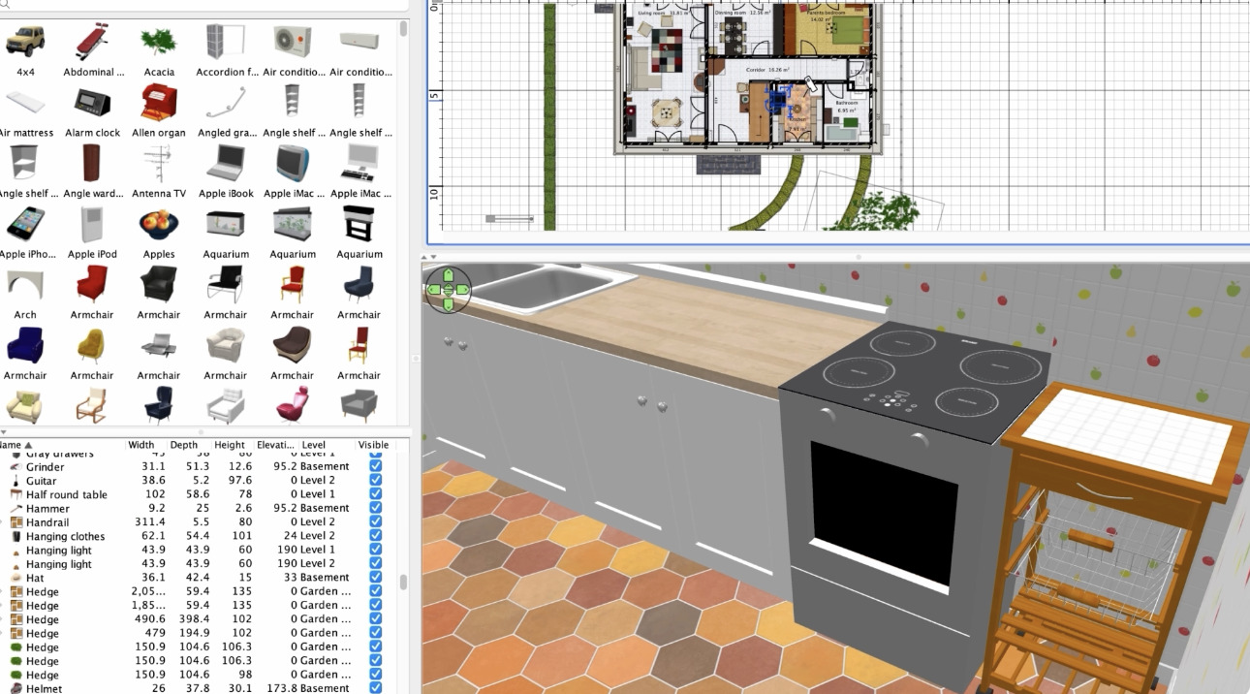Image resolution: width=1250 pixels, height=694 pixels.
Task: Click the Height column header
Action: pyautogui.click(x=230, y=445)
